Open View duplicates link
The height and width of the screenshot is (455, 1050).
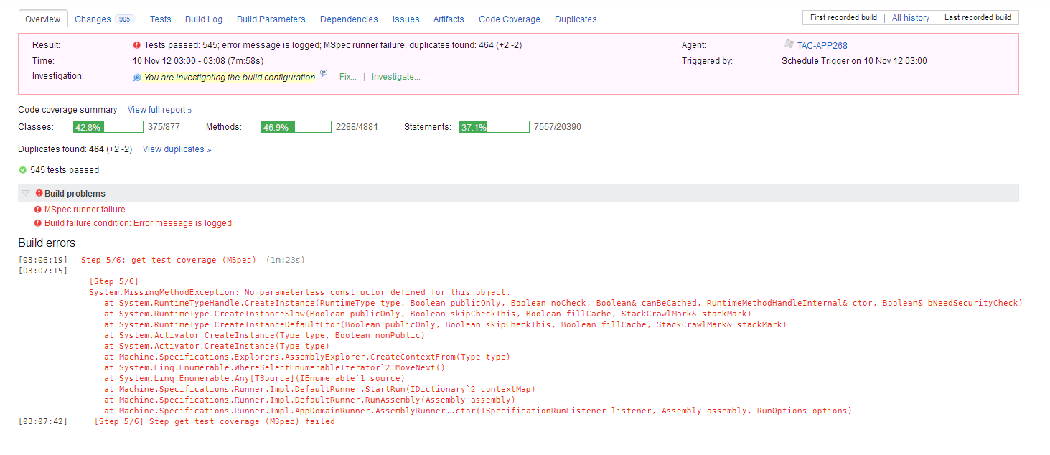pyautogui.click(x=177, y=149)
